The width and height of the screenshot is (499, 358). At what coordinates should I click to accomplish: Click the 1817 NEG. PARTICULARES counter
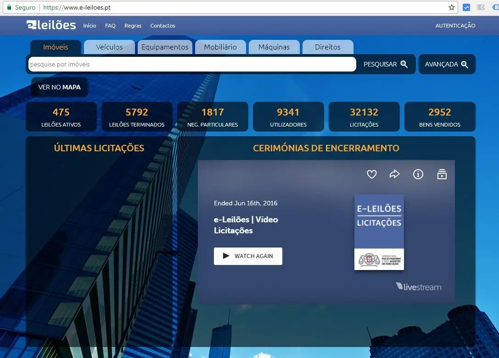213,116
